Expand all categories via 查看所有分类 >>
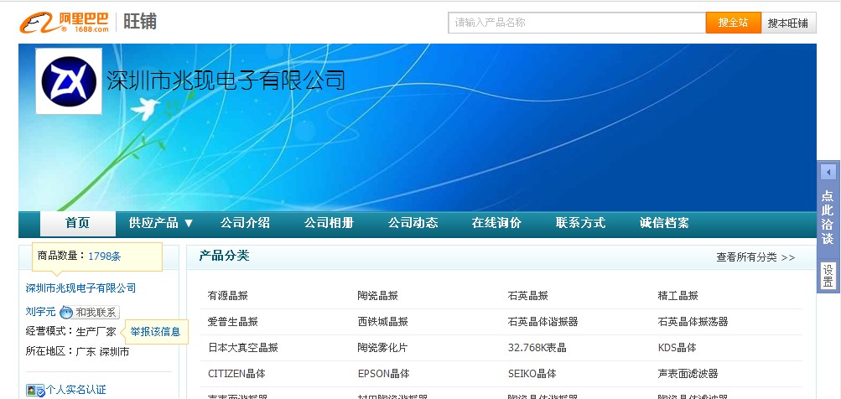Image resolution: width=841 pixels, height=399 pixels. [x=755, y=257]
